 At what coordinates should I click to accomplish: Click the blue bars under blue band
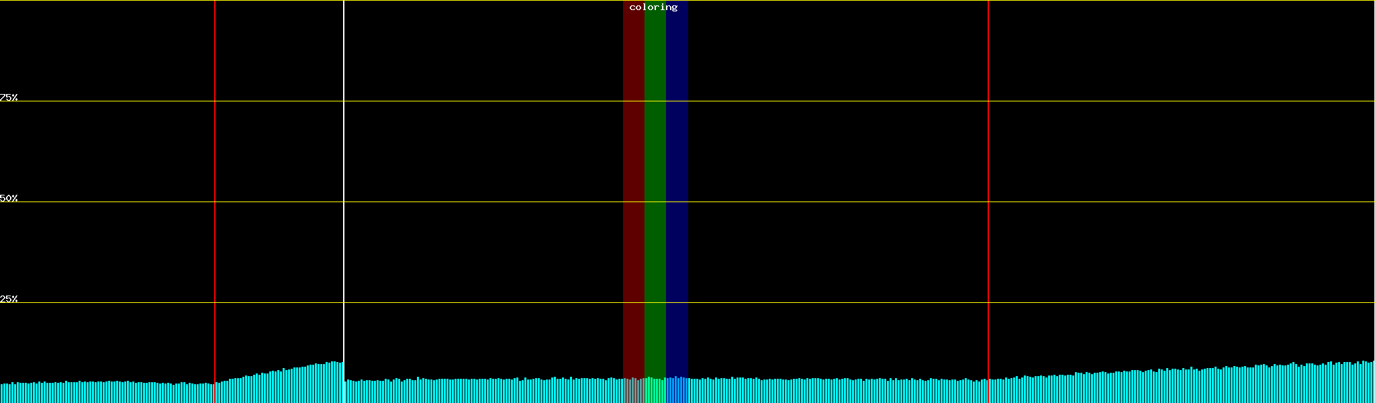pyautogui.click(x=677, y=391)
